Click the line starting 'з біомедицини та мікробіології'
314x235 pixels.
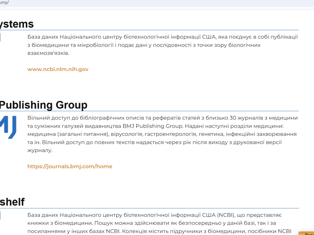(144, 45)
